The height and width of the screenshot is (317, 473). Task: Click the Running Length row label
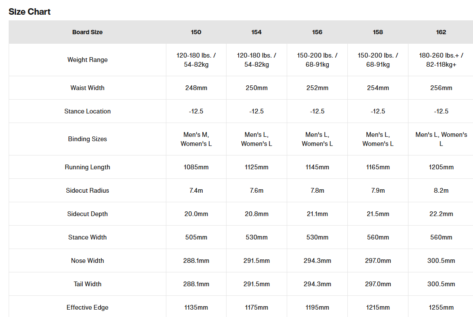point(87,167)
